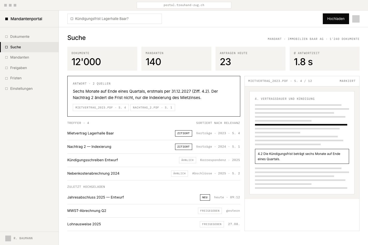Click the square icon beside Mandanten

(7, 57)
